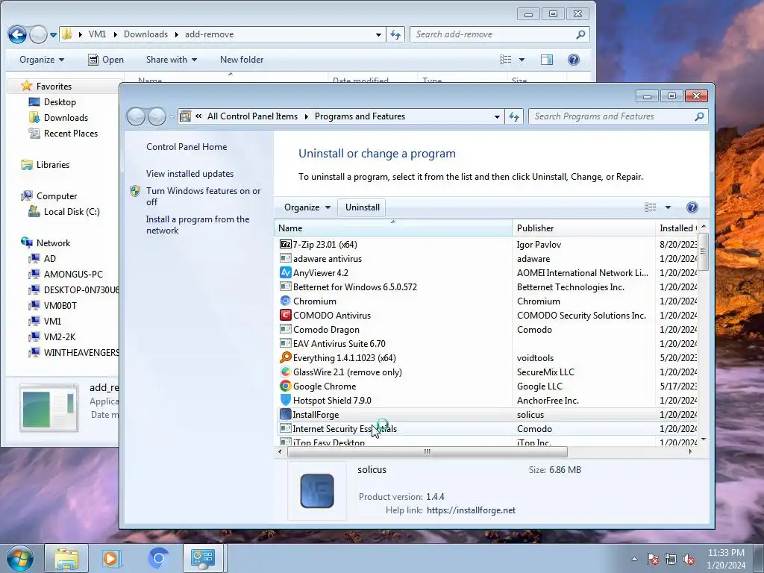Screen dimensions: 764x573
Task: Open Windows Explorer from taskbar
Action: (x=66, y=558)
